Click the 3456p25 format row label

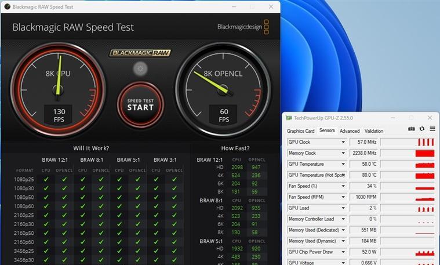24,251
